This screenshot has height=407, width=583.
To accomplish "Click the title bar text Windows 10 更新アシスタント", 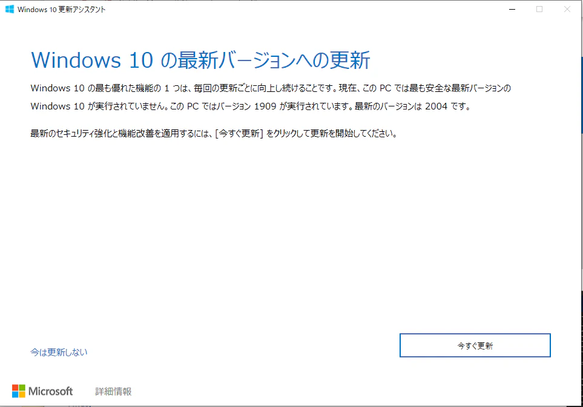I will pos(62,9).
